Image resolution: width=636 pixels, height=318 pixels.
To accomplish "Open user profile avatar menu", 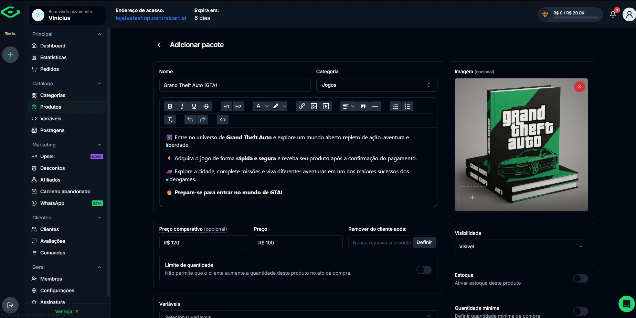I will coord(629,14).
